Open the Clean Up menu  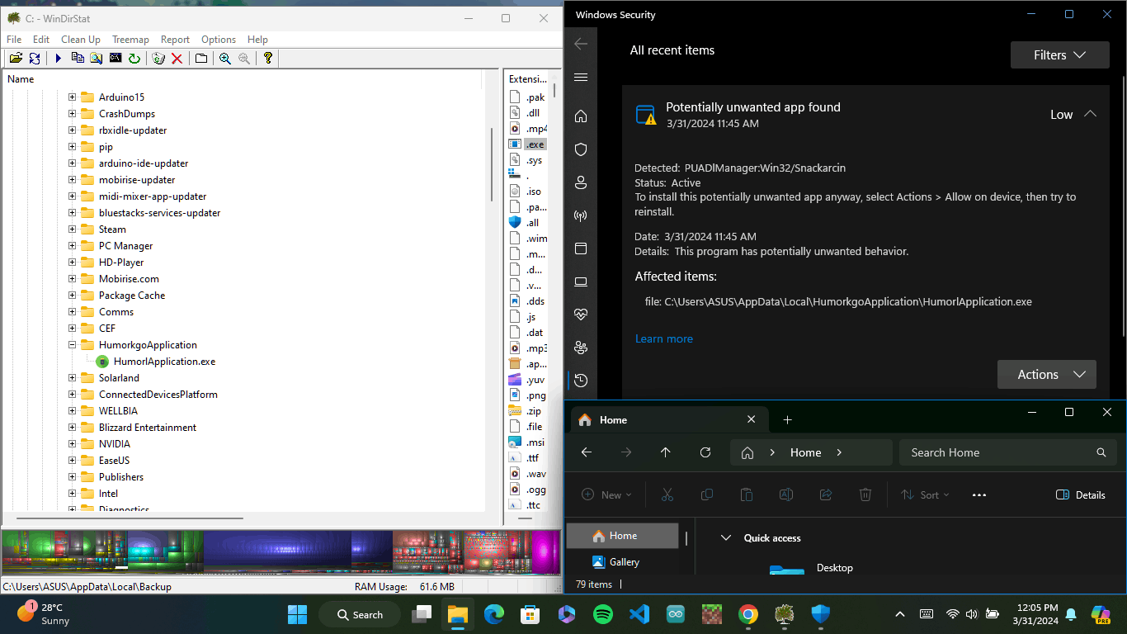(x=81, y=39)
